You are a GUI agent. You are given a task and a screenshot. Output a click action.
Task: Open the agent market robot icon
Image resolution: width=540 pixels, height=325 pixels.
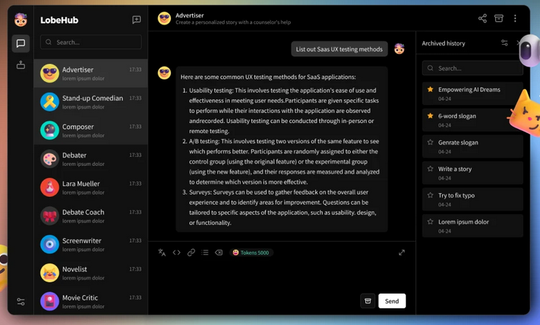(x=21, y=64)
